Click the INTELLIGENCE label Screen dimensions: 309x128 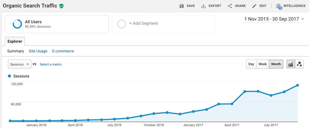coord(294,6)
